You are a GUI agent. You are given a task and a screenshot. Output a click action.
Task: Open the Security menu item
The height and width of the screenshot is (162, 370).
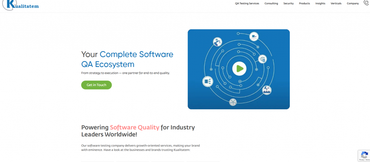tap(288, 4)
